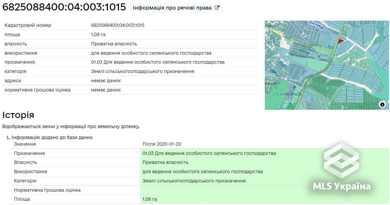Select the Кадастровий номер row label

click(x=28, y=25)
